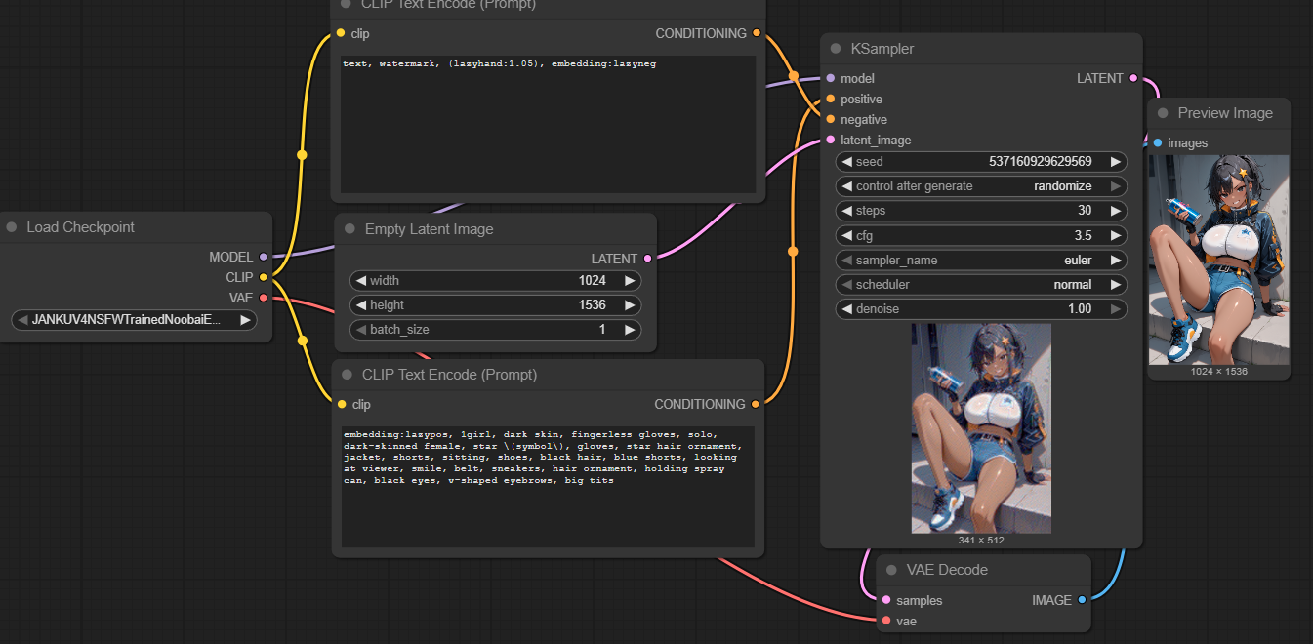Image resolution: width=1313 pixels, height=644 pixels.
Task: Collapse the Load Checkpoint node via its title dot
Action: (x=12, y=227)
